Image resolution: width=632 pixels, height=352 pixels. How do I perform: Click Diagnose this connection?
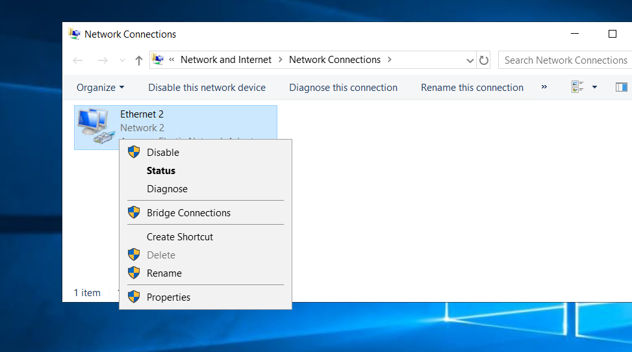(x=343, y=88)
